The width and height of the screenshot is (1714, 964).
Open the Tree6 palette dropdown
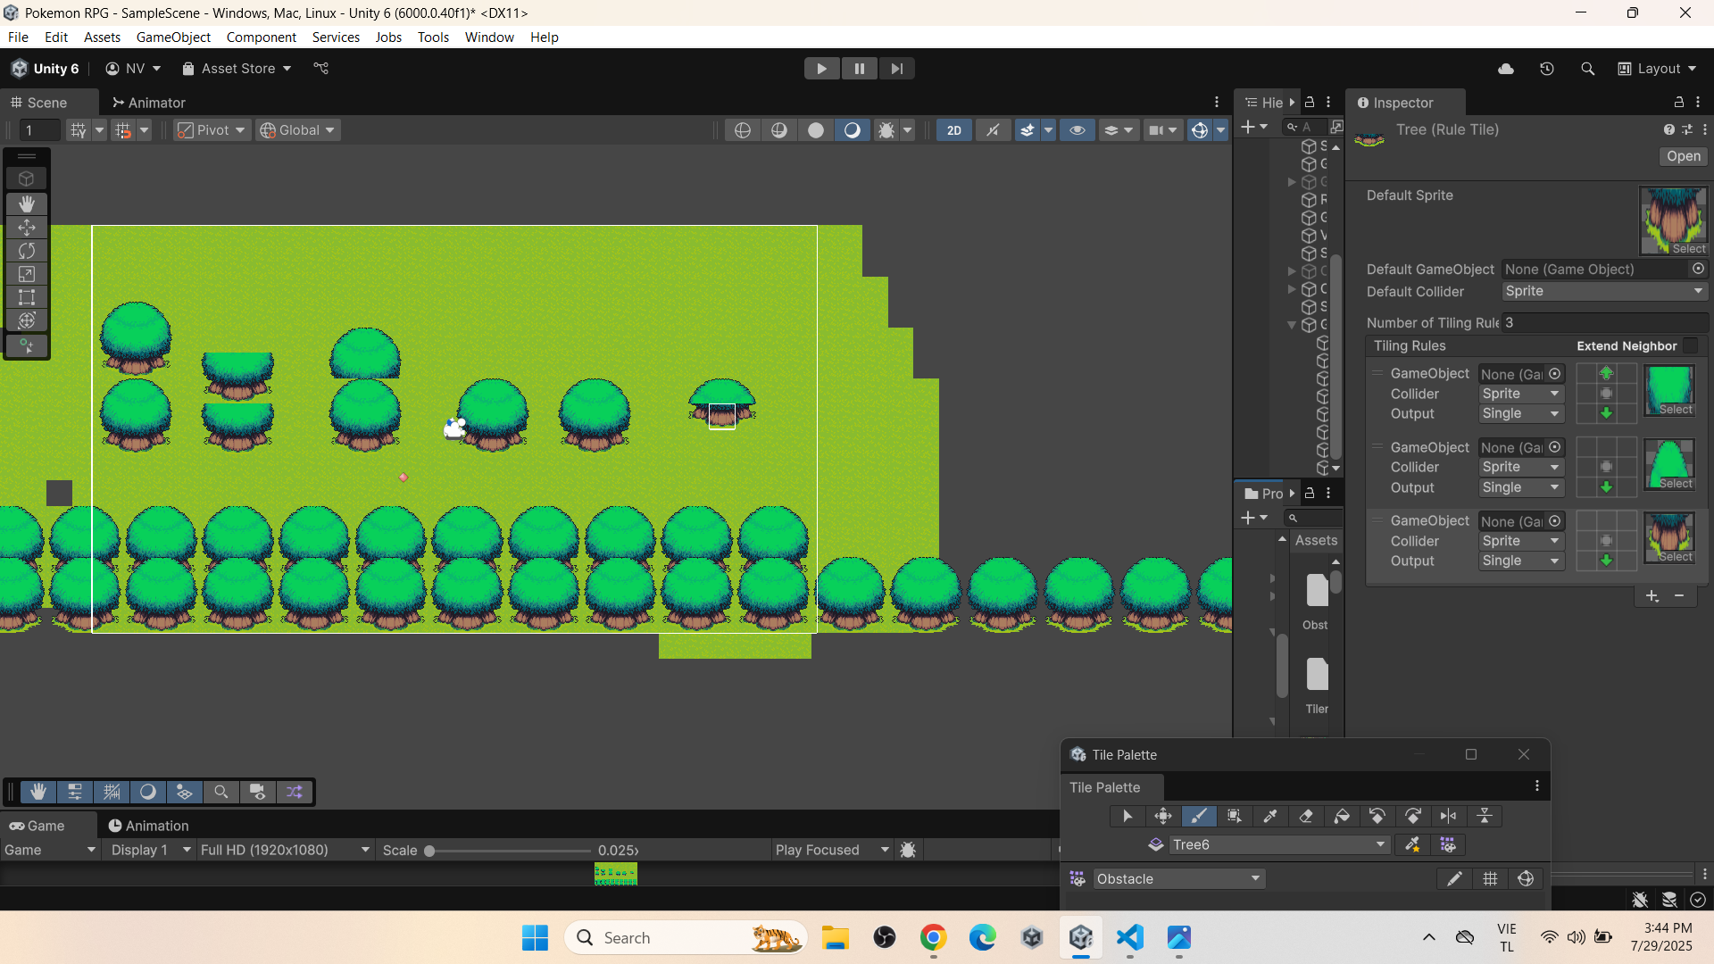tap(1279, 844)
